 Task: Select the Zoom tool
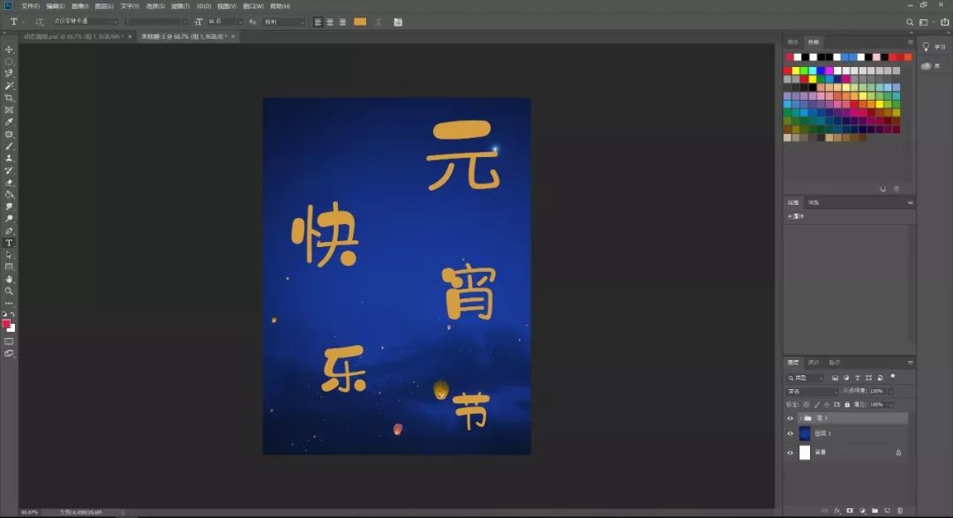click(x=10, y=290)
